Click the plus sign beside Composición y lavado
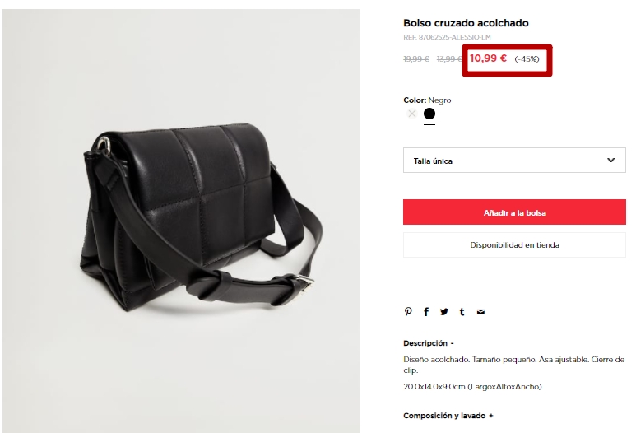This screenshot has height=433, width=636. pyautogui.click(x=491, y=416)
